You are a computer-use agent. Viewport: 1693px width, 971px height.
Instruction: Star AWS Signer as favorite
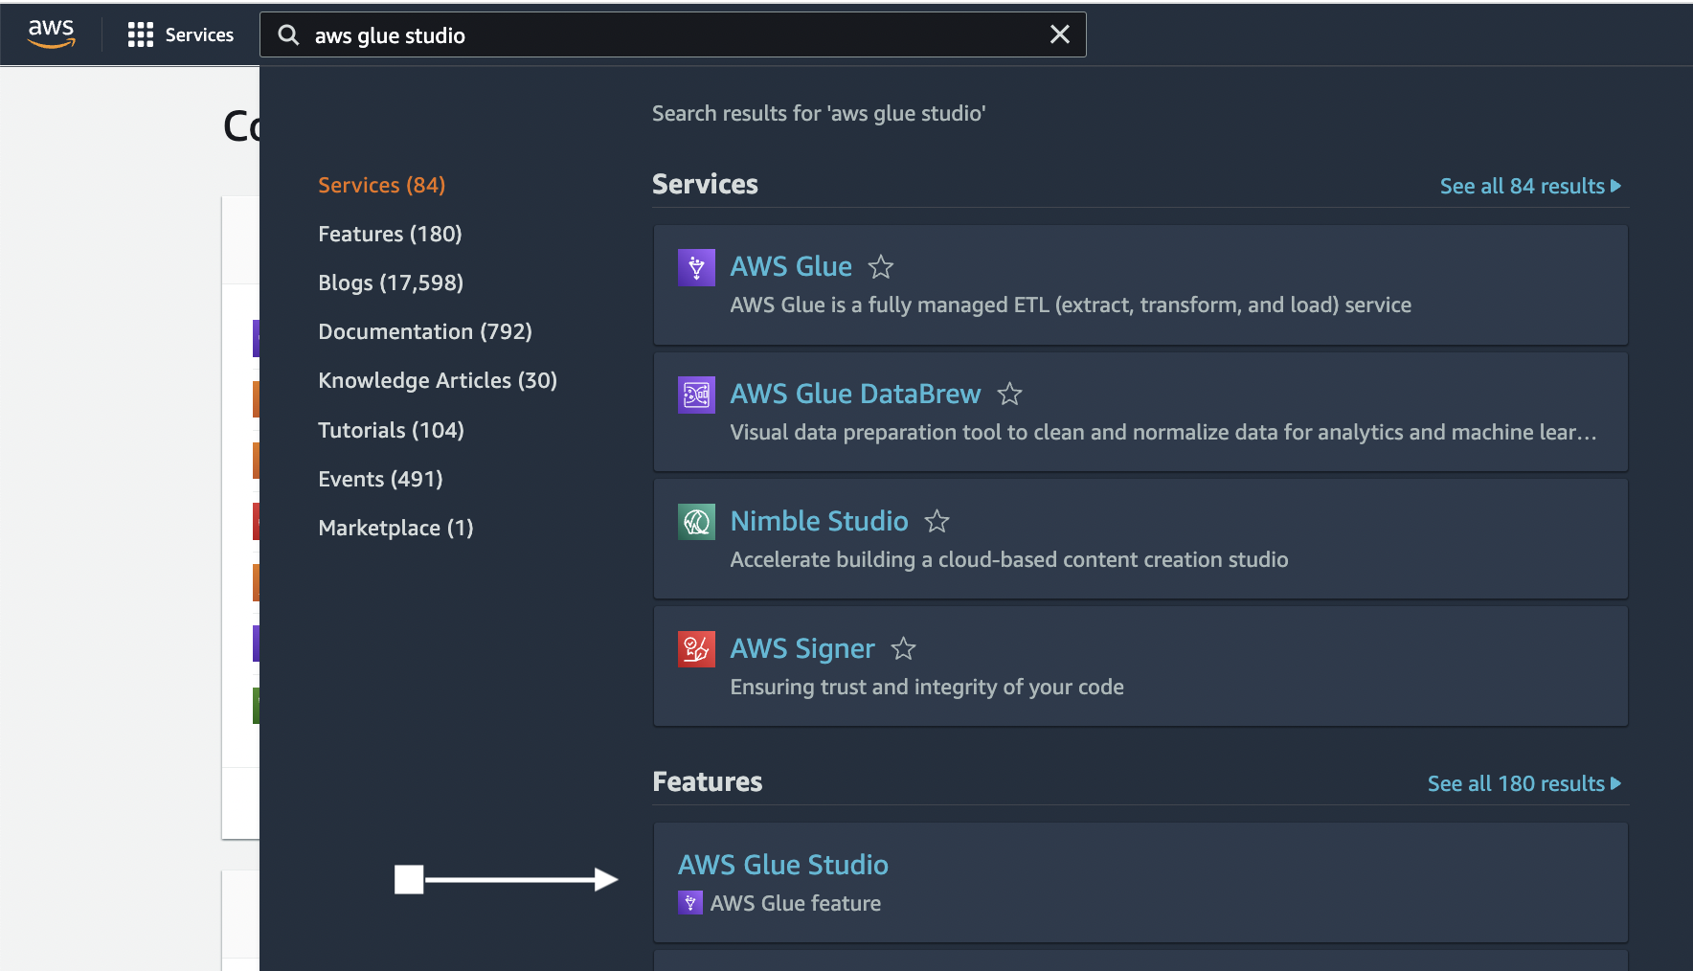pos(903,649)
